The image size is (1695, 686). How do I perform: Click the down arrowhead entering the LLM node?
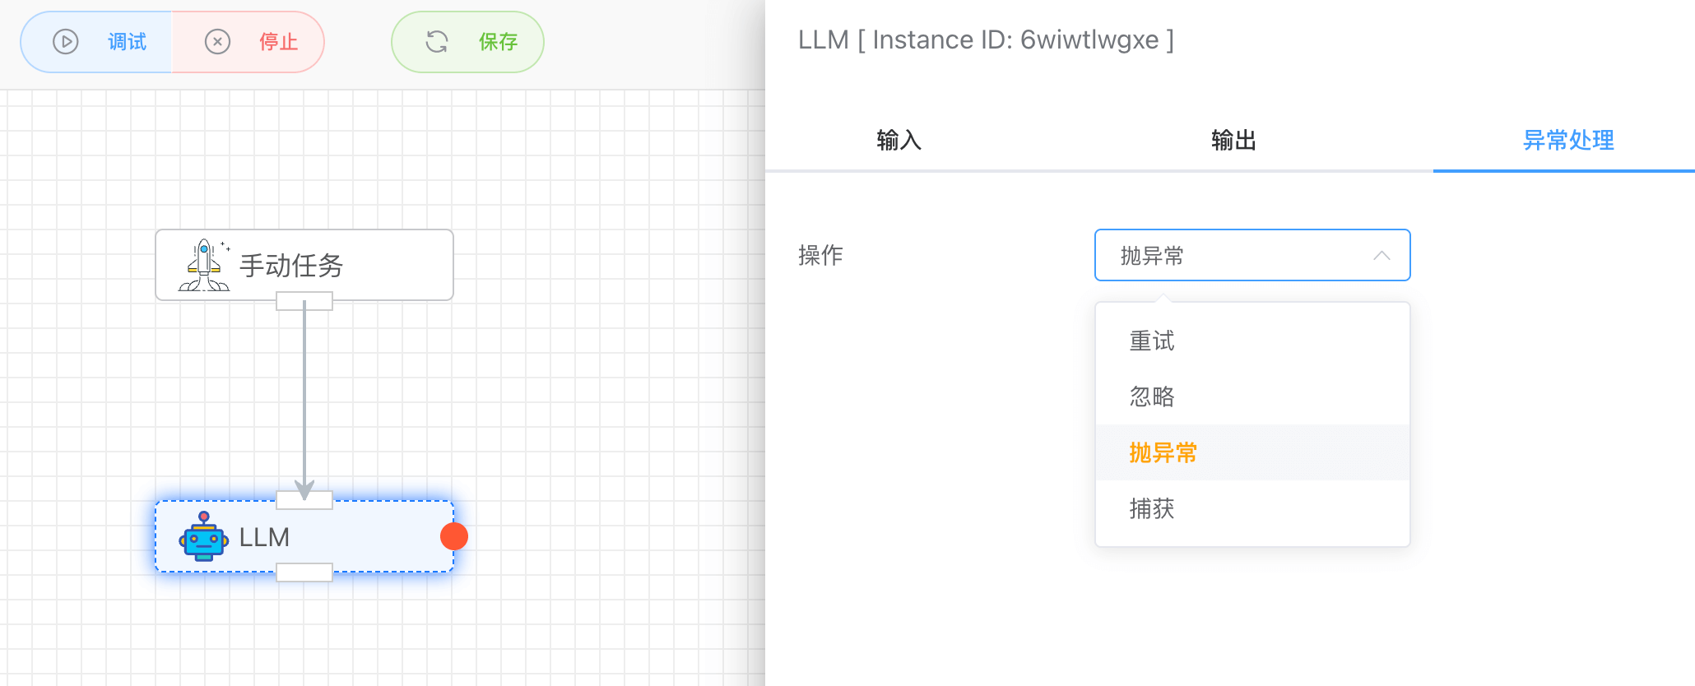point(304,490)
